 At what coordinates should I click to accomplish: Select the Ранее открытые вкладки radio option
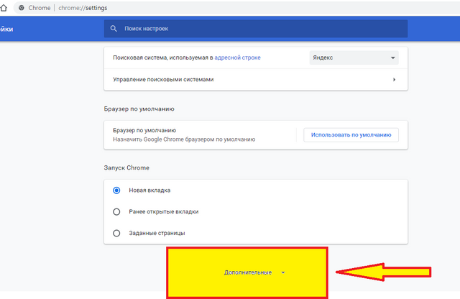tap(116, 212)
